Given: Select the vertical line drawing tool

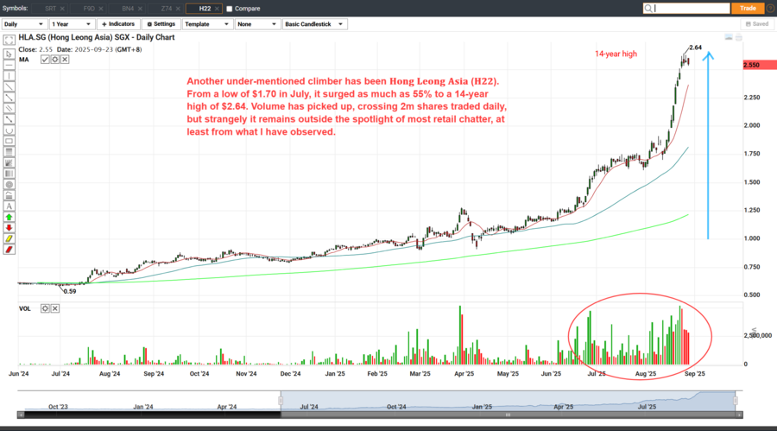Looking at the screenshot, I should point(9,75).
